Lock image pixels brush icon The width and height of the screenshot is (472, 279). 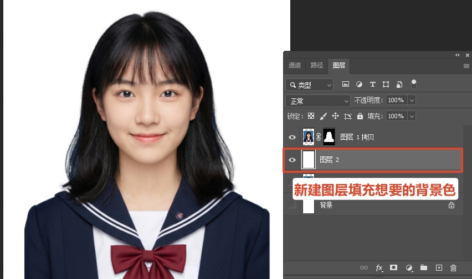324,116
